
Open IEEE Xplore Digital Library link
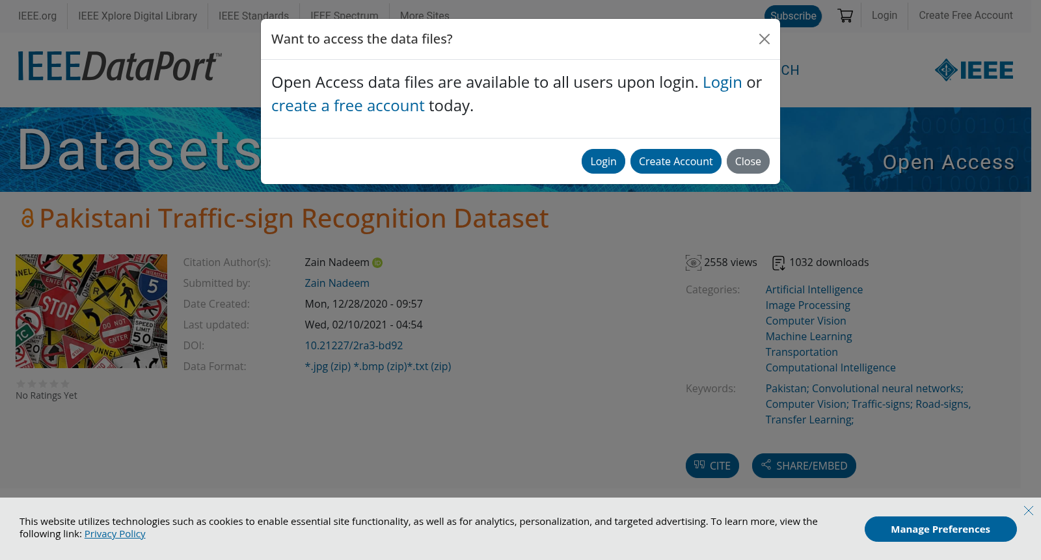point(137,16)
